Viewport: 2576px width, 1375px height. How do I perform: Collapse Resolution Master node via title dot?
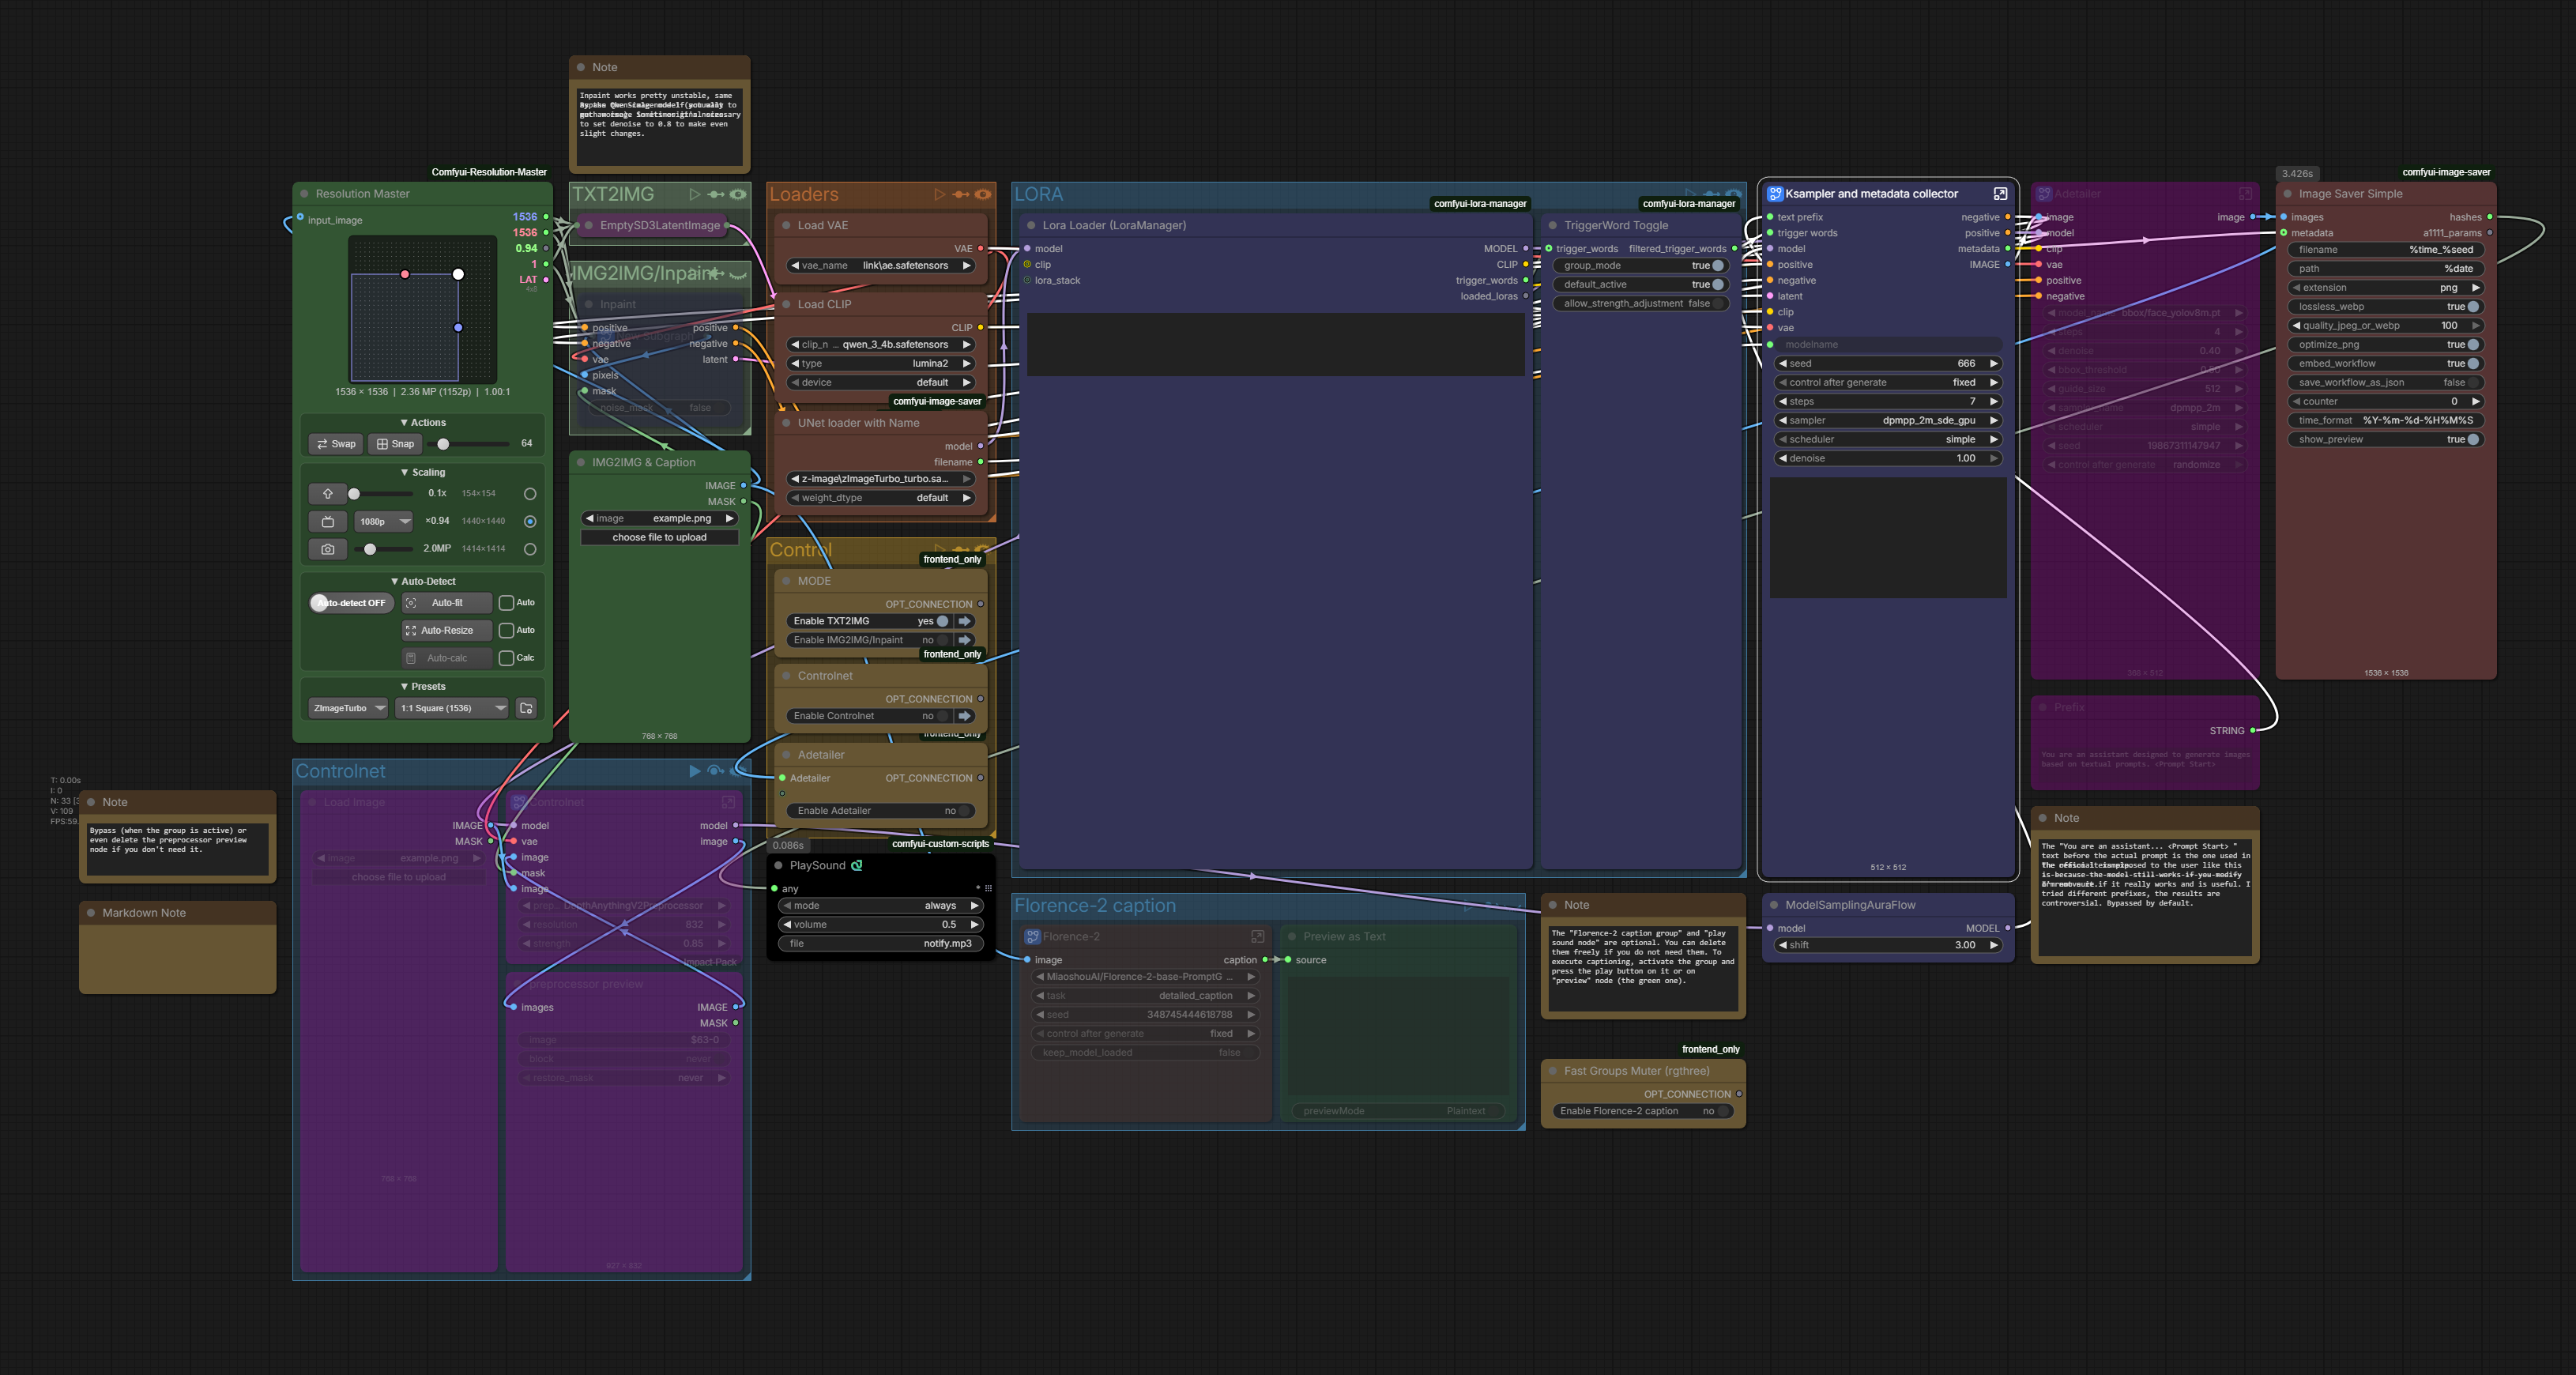[x=304, y=194]
